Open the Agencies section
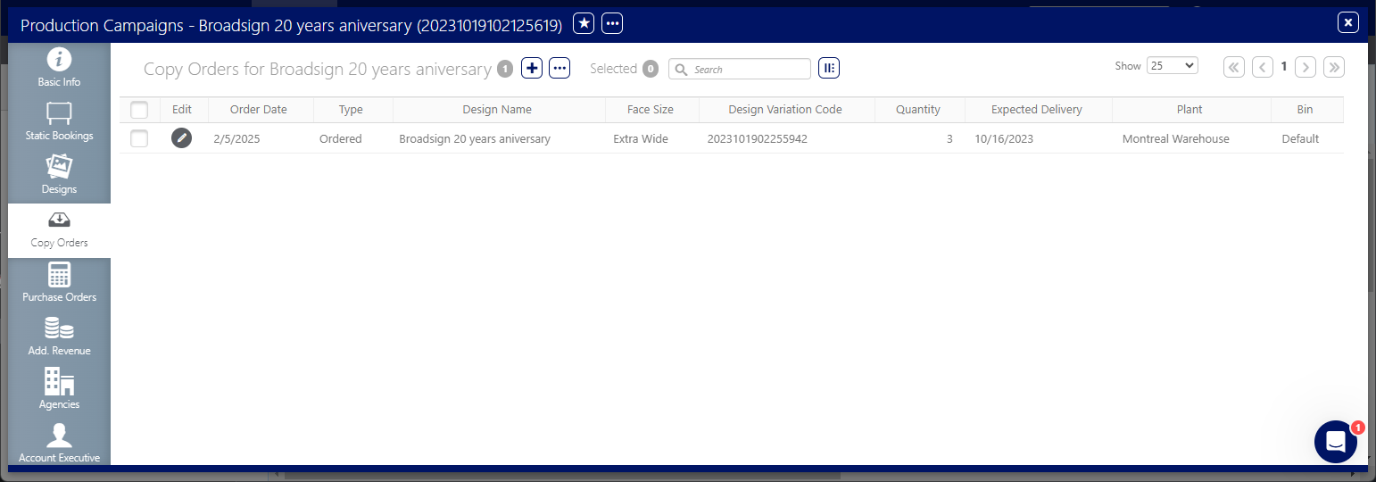This screenshot has width=1376, height=482. coord(59,391)
